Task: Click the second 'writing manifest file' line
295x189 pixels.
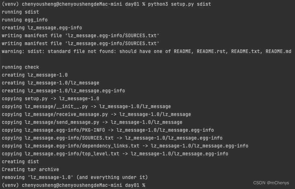Action: click(x=81, y=44)
